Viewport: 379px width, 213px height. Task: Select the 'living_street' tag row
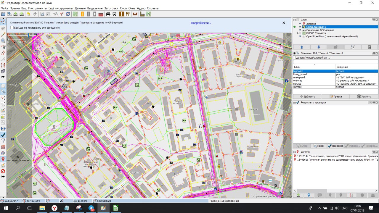[x=335, y=74]
